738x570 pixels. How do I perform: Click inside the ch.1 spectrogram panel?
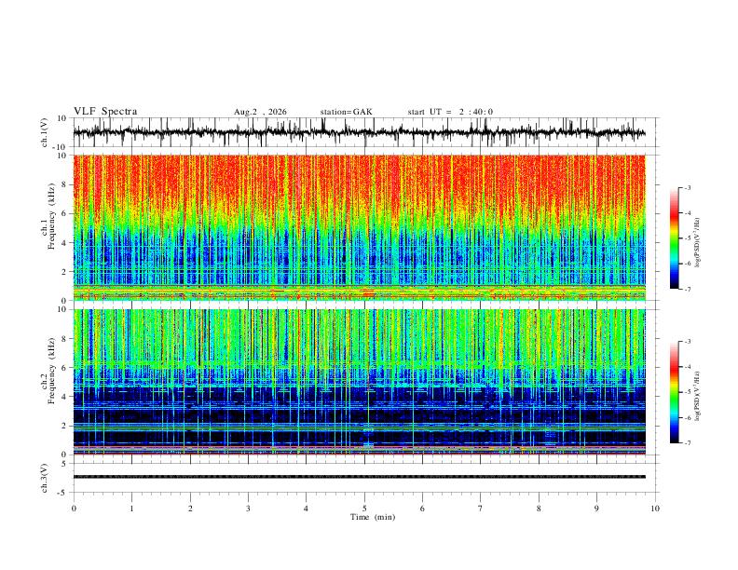[359, 227]
